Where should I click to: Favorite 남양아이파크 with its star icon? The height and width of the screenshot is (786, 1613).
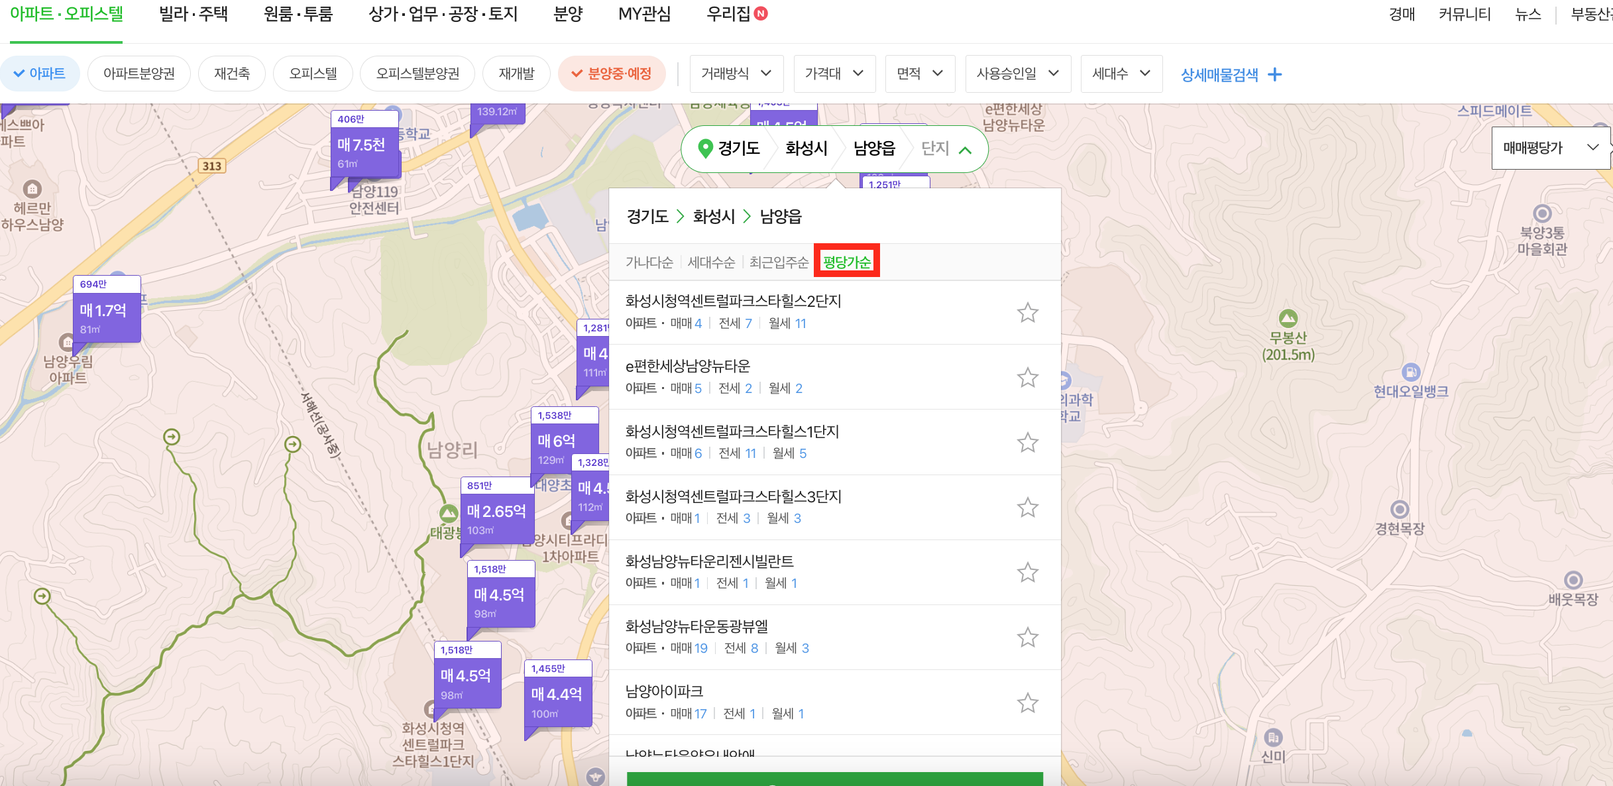coord(1027,702)
